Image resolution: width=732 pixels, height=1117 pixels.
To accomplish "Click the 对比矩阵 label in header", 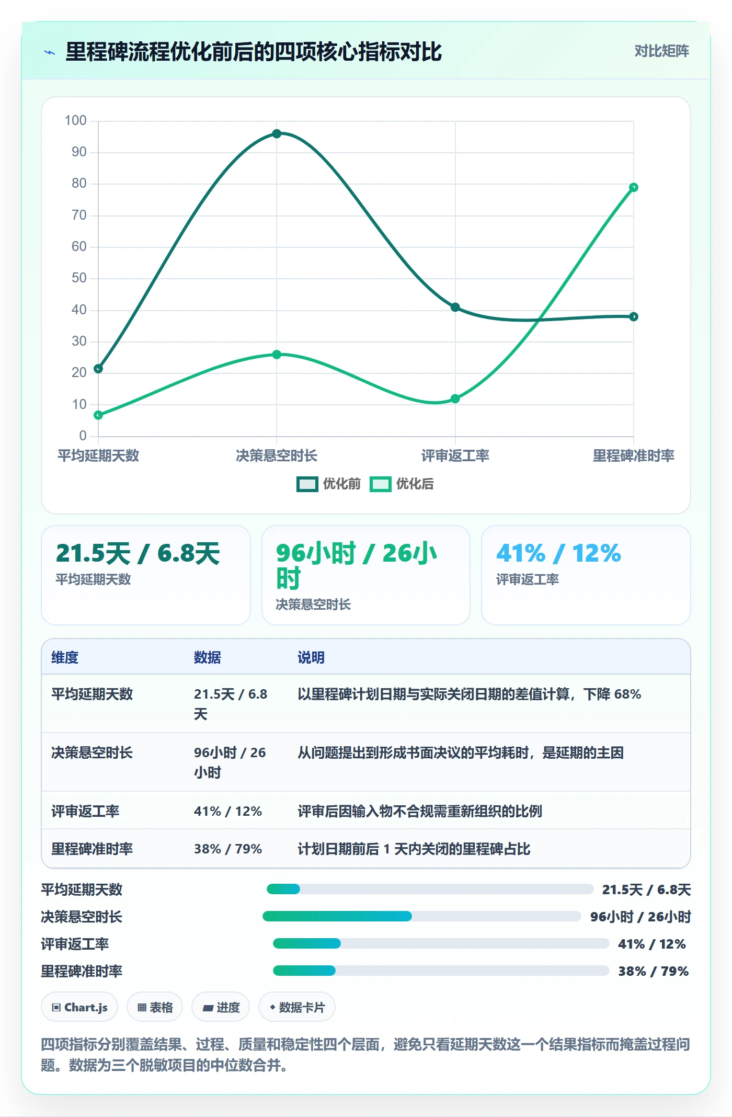I will [x=661, y=51].
